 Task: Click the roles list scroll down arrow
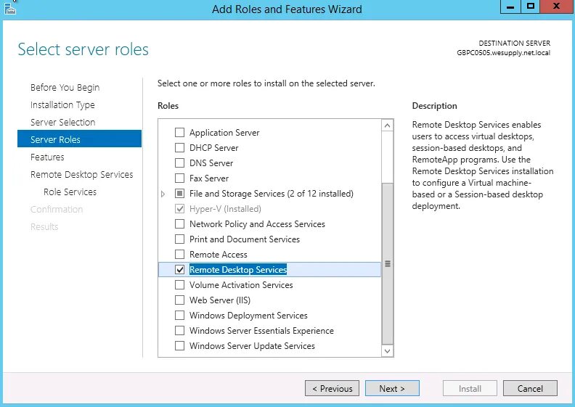pyautogui.click(x=387, y=351)
